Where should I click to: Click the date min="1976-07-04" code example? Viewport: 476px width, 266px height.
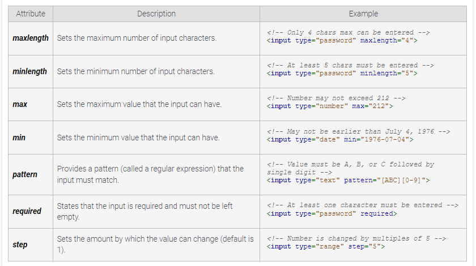(x=340, y=139)
